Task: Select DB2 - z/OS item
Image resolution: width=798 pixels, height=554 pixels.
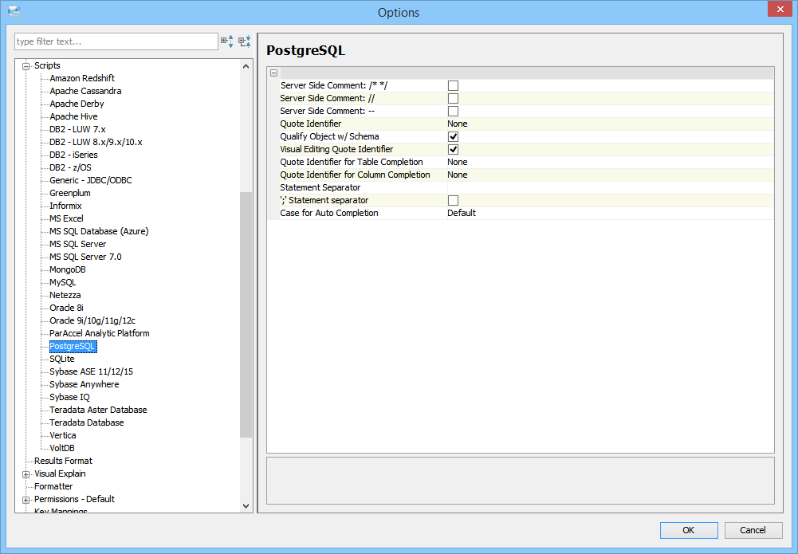Action: [x=70, y=167]
